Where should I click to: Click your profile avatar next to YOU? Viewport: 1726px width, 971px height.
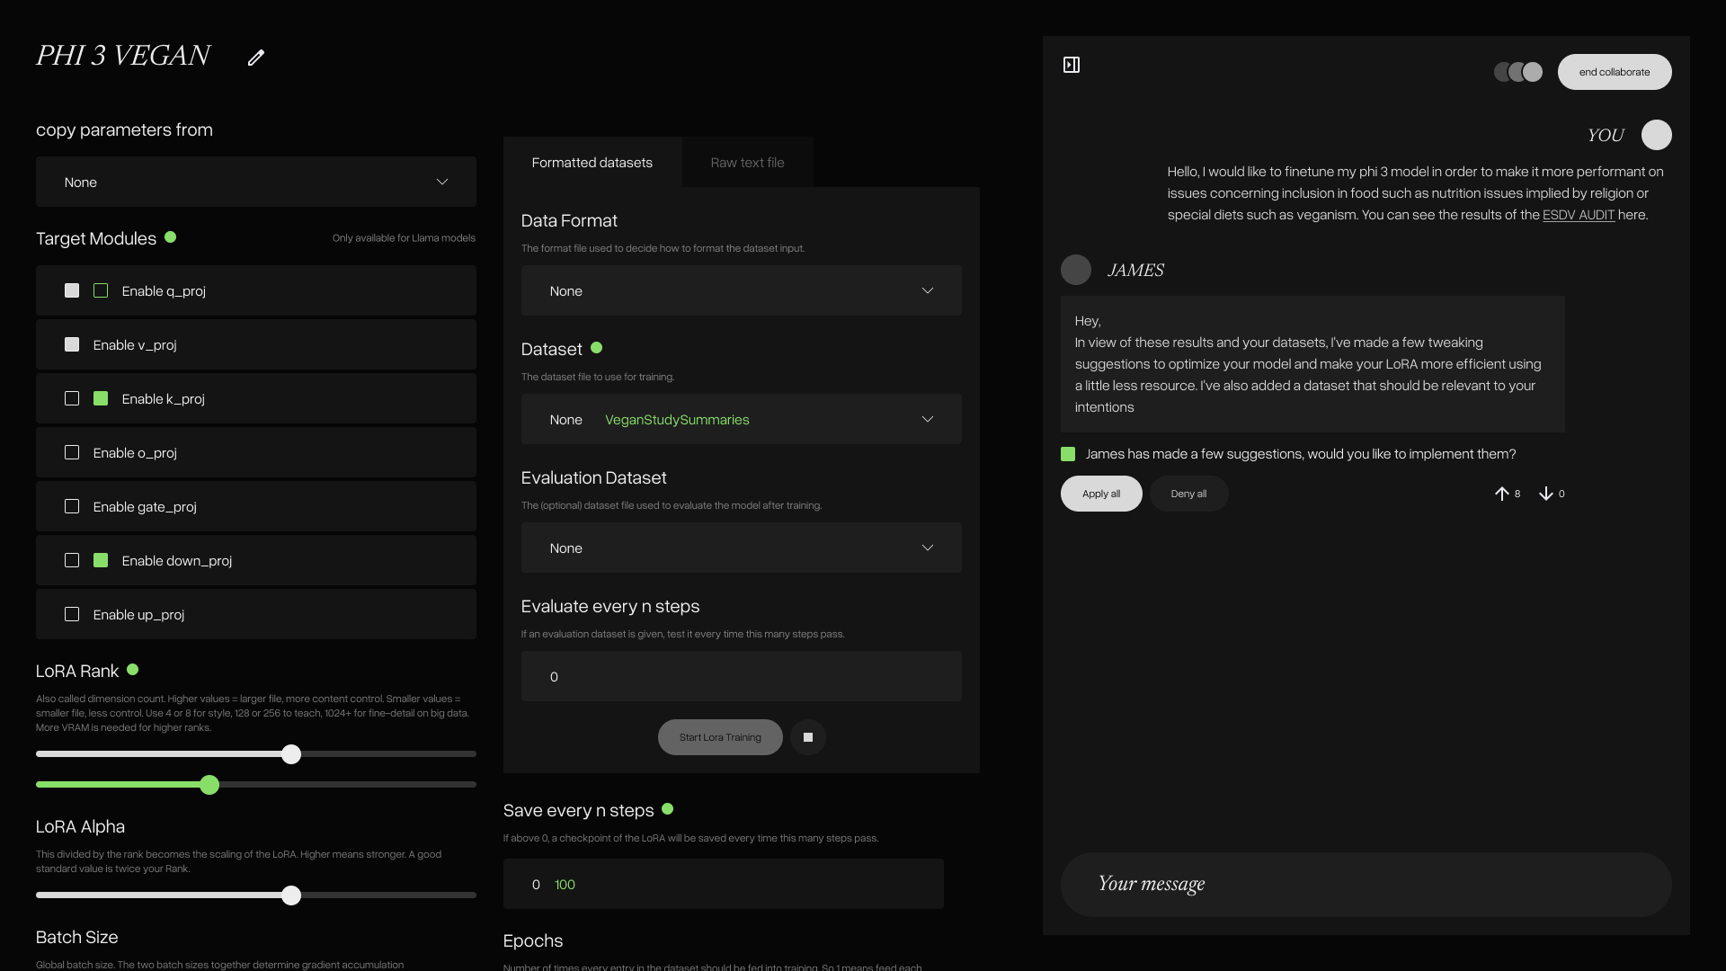pos(1656,135)
